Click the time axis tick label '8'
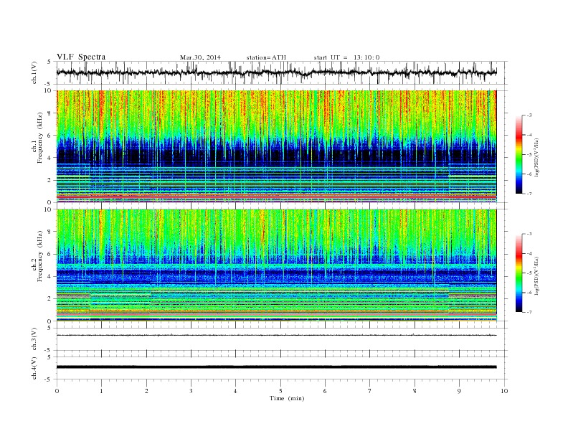 (415, 391)
